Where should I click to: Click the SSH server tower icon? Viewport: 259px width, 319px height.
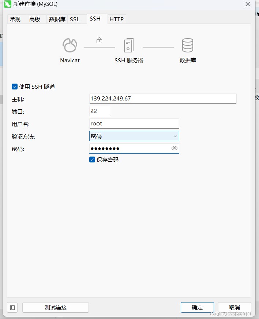(x=129, y=45)
